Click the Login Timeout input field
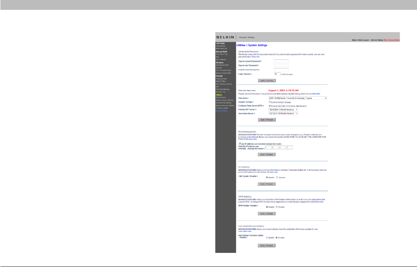 276,74
